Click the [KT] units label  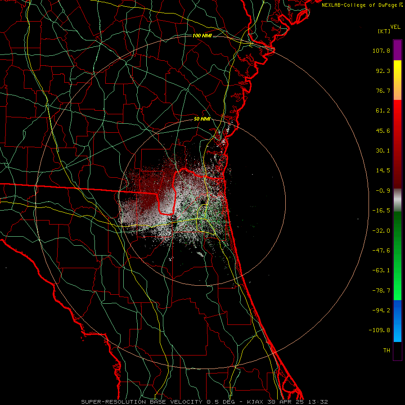pos(384,31)
